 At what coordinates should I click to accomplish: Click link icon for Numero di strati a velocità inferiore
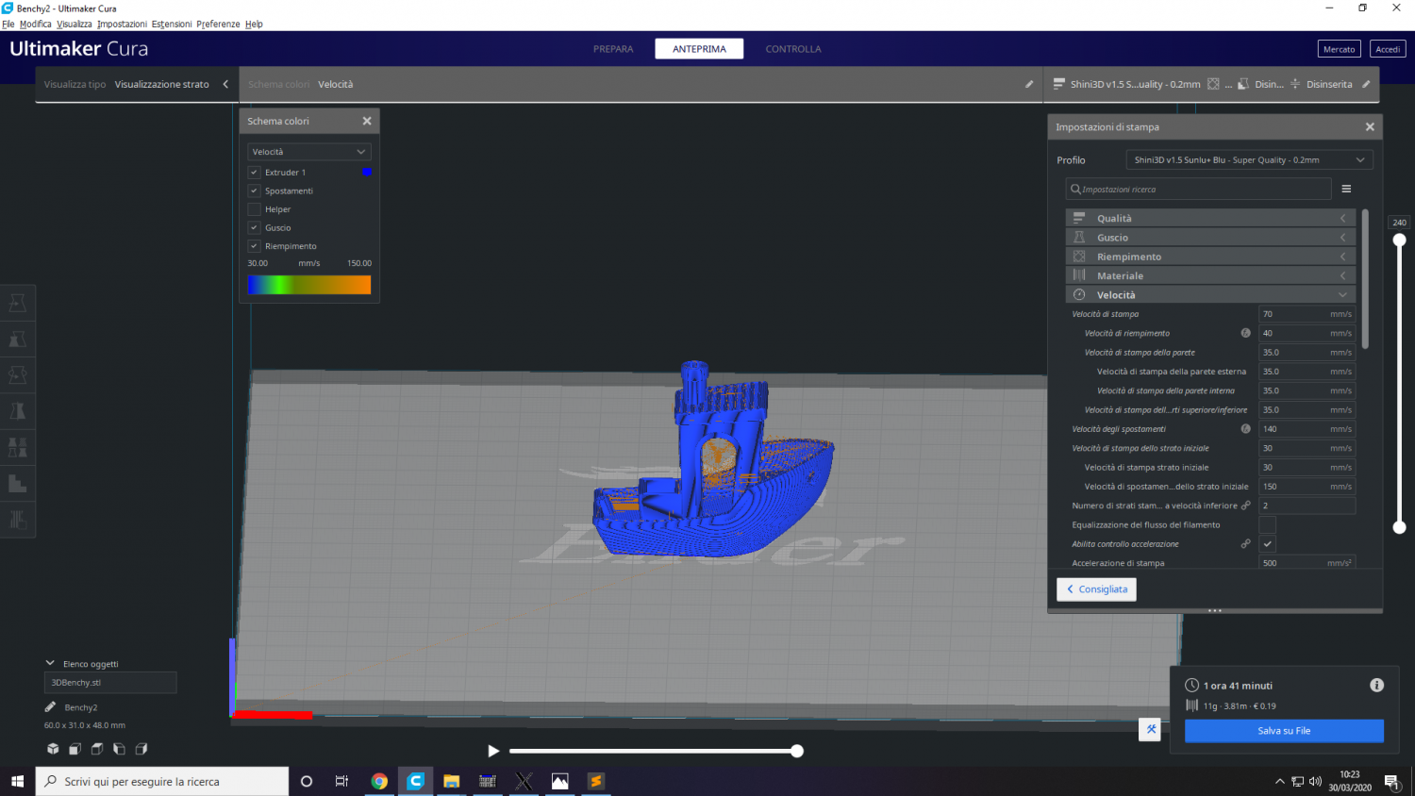1245,506
